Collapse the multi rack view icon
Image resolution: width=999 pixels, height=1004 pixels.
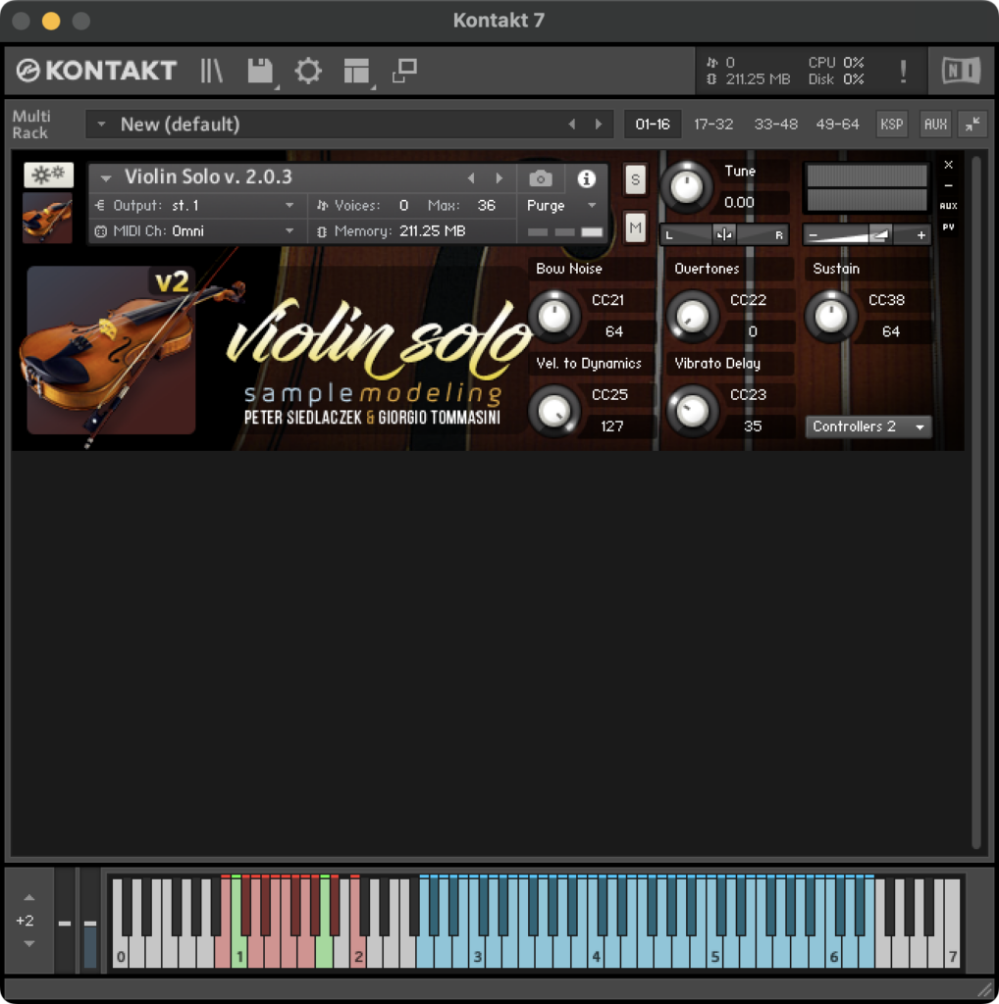tap(973, 125)
